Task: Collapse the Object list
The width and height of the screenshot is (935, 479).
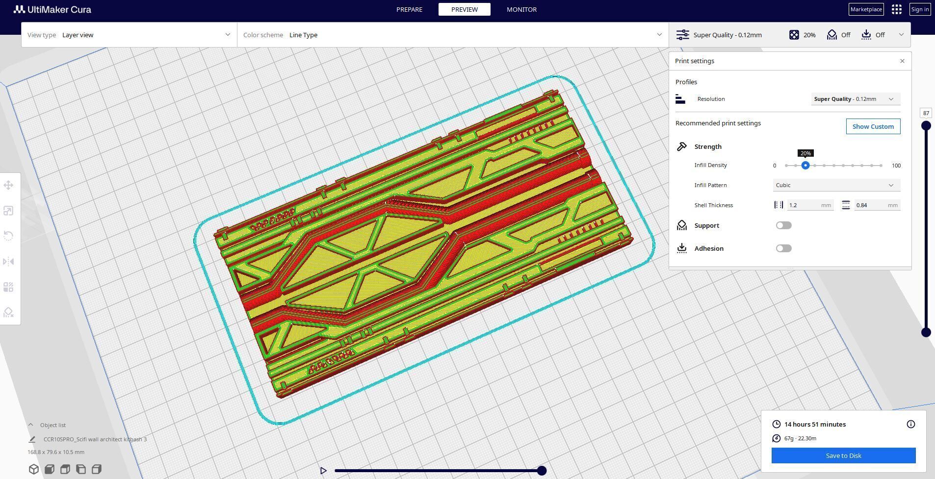Action: [x=30, y=425]
